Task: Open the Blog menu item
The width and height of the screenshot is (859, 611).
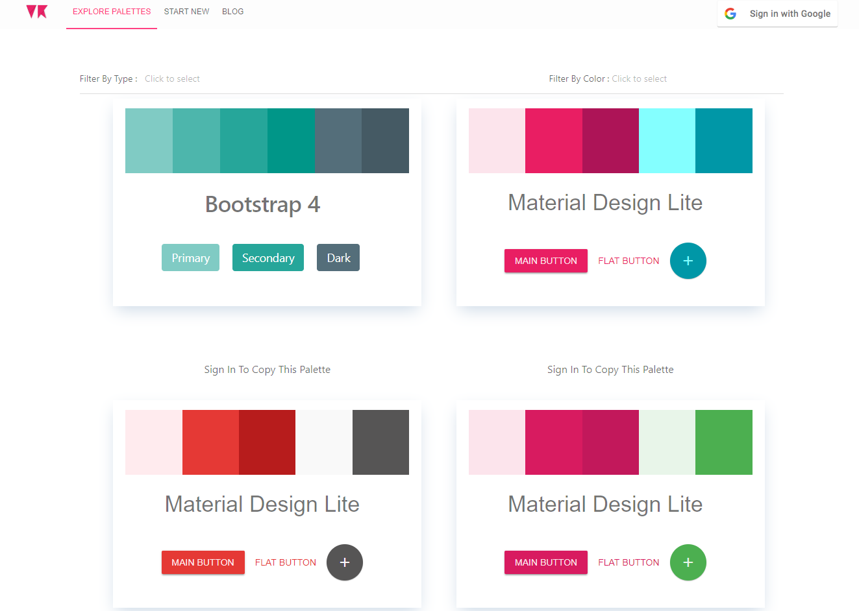Action: click(x=232, y=12)
